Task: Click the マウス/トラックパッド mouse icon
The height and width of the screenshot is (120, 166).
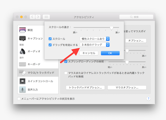Action: 22,73
